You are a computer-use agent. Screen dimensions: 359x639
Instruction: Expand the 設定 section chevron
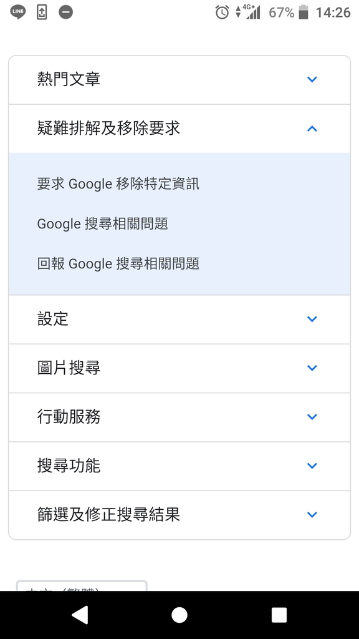click(312, 319)
